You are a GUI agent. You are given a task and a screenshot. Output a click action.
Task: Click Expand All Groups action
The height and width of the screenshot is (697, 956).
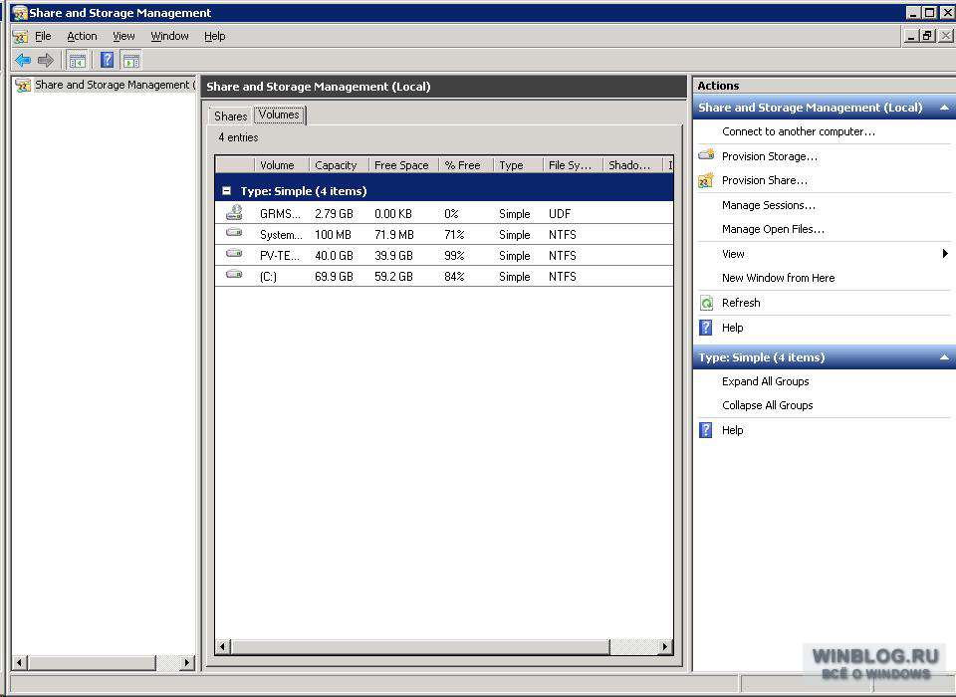click(x=765, y=381)
